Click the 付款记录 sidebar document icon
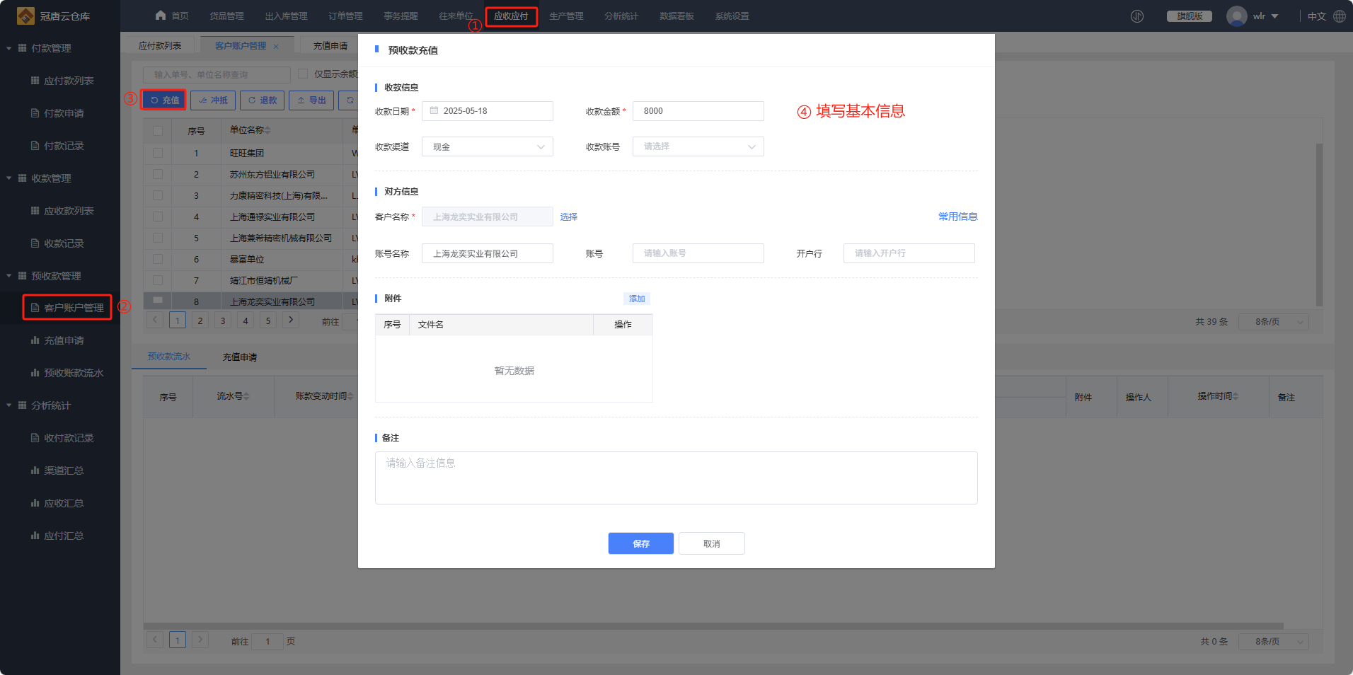This screenshot has width=1353, height=675. 35,146
